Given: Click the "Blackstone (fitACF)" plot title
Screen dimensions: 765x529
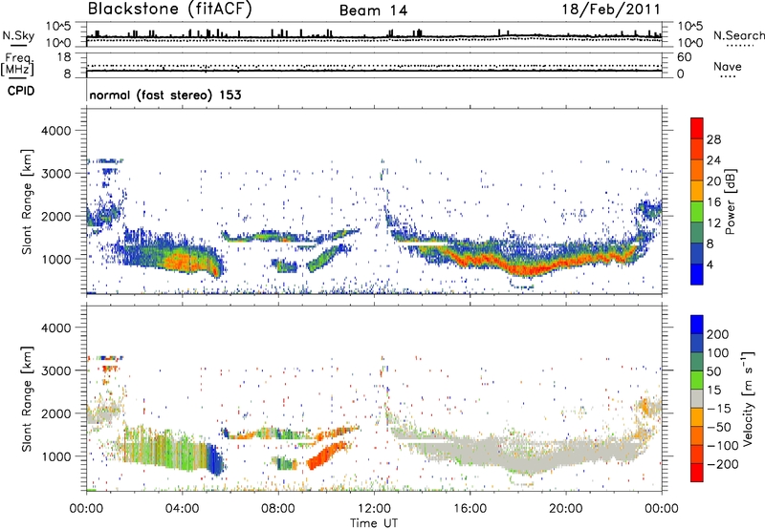Looking at the screenshot, I should click(x=170, y=9).
